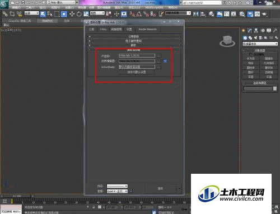
Task: Expand the second rollout in Render Setup
Action: point(134,41)
